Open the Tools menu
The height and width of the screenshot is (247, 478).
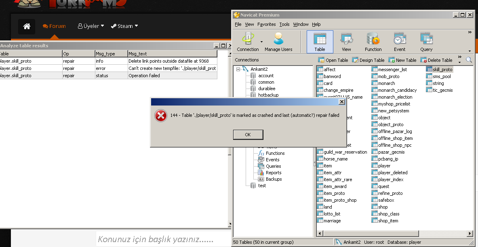pos(284,24)
